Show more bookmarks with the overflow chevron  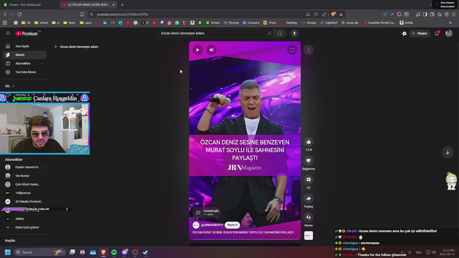tap(450, 23)
